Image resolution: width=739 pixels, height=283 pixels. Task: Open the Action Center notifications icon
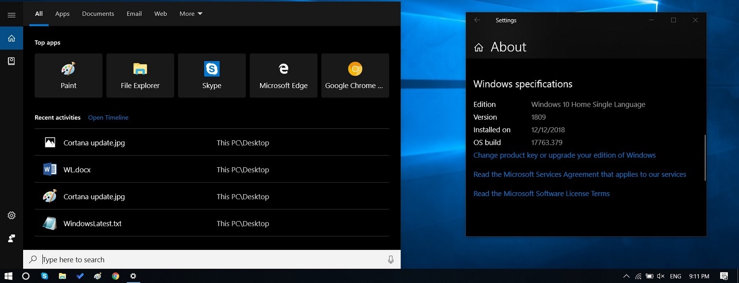point(724,276)
